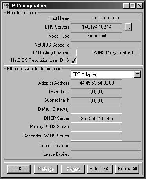
Task: Click the Renew All button
Action: click(x=127, y=169)
